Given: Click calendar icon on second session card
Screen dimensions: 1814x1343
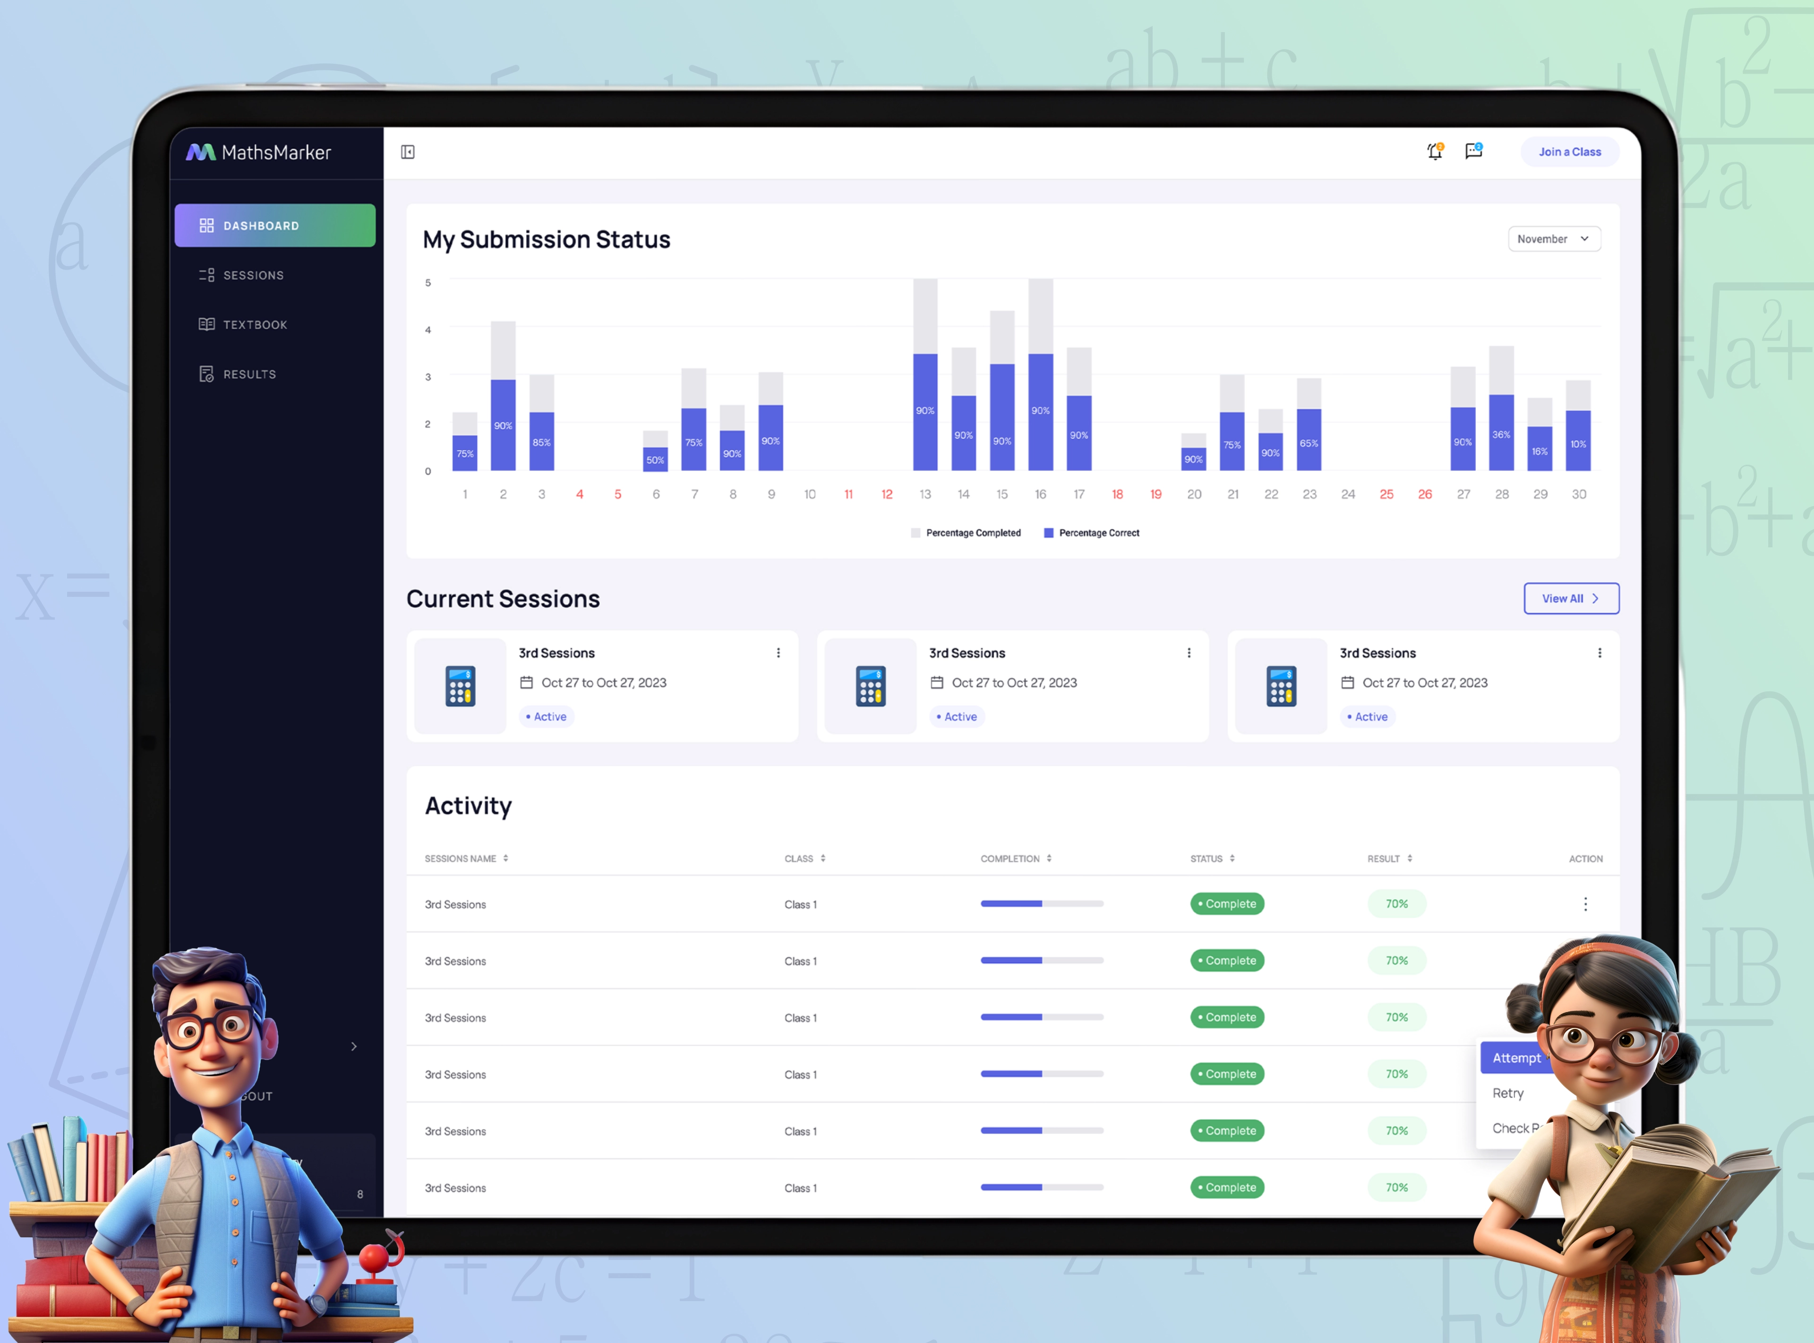Looking at the screenshot, I should [x=937, y=683].
